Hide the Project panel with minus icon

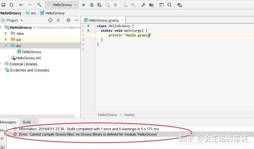click(x=76, y=20)
